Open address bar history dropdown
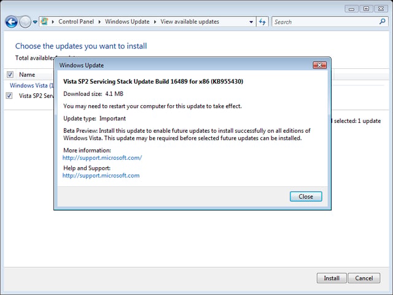Image resolution: width=393 pixels, height=295 pixels. (x=251, y=22)
